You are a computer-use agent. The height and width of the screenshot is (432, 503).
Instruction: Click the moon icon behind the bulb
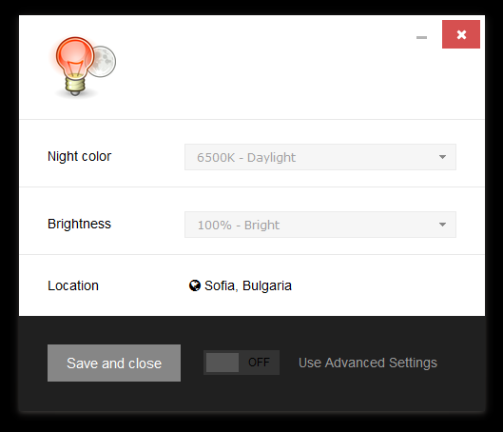coord(104,61)
